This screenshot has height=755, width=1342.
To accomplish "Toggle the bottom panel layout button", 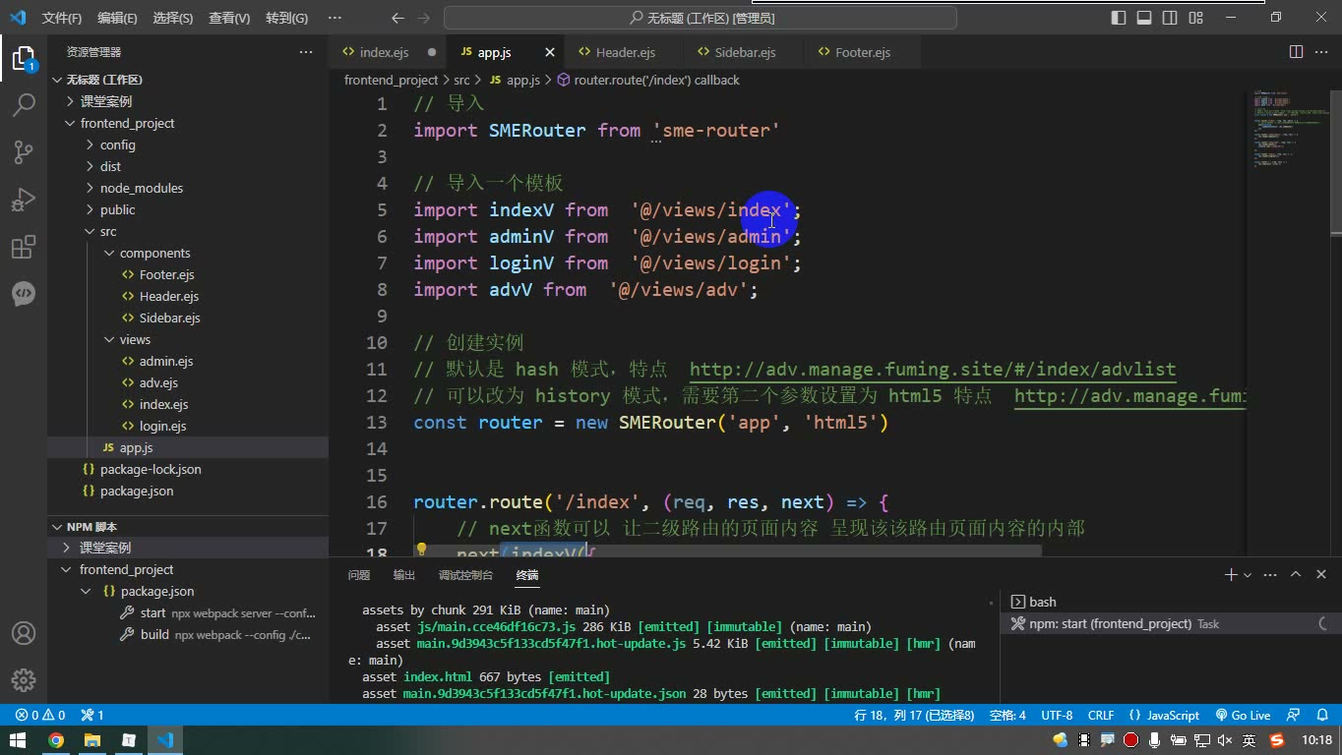I will (x=1144, y=18).
